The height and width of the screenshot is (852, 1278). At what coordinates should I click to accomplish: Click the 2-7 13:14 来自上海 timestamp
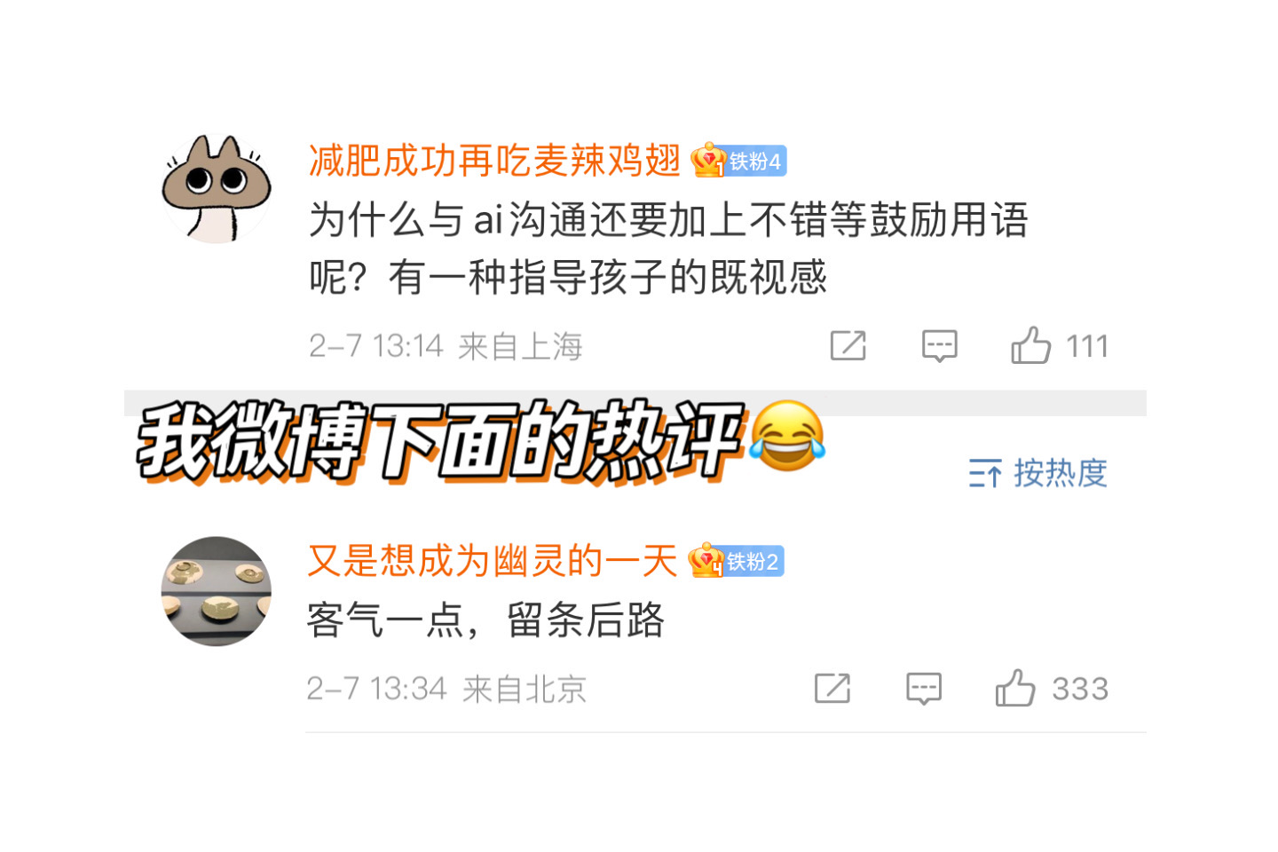pyautogui.click(x=446, y=346)
